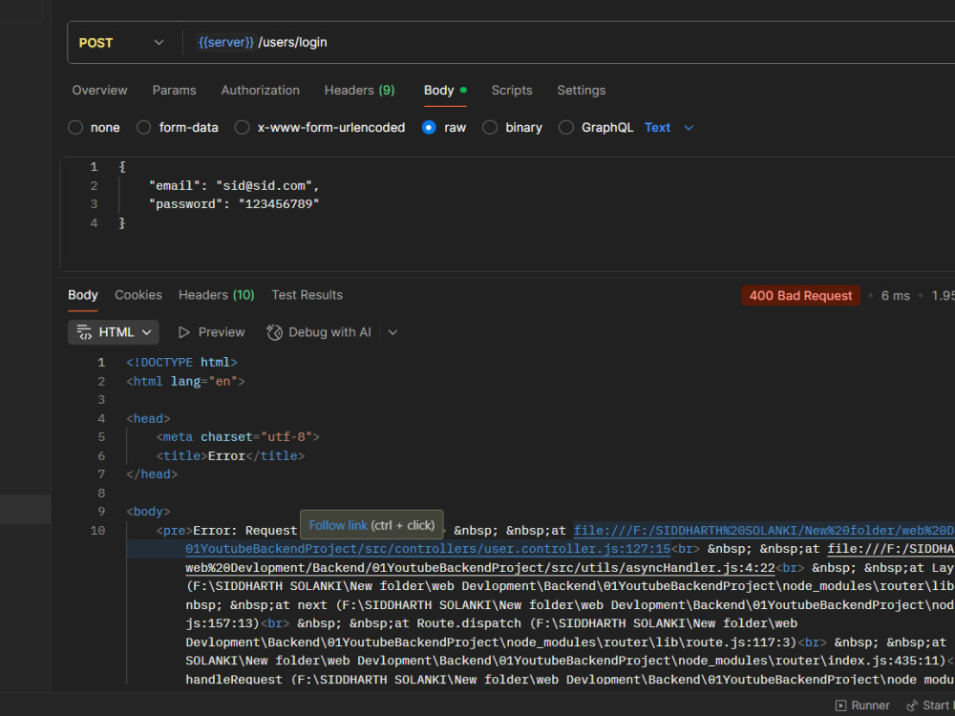
Task: Select the raw body radio button
Action: tap(429, 127)
